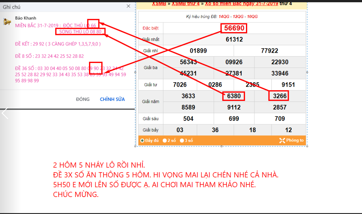Screen dimensions: 362x214
Task: Select the 2 số radio option
Action: coord(165,140)
